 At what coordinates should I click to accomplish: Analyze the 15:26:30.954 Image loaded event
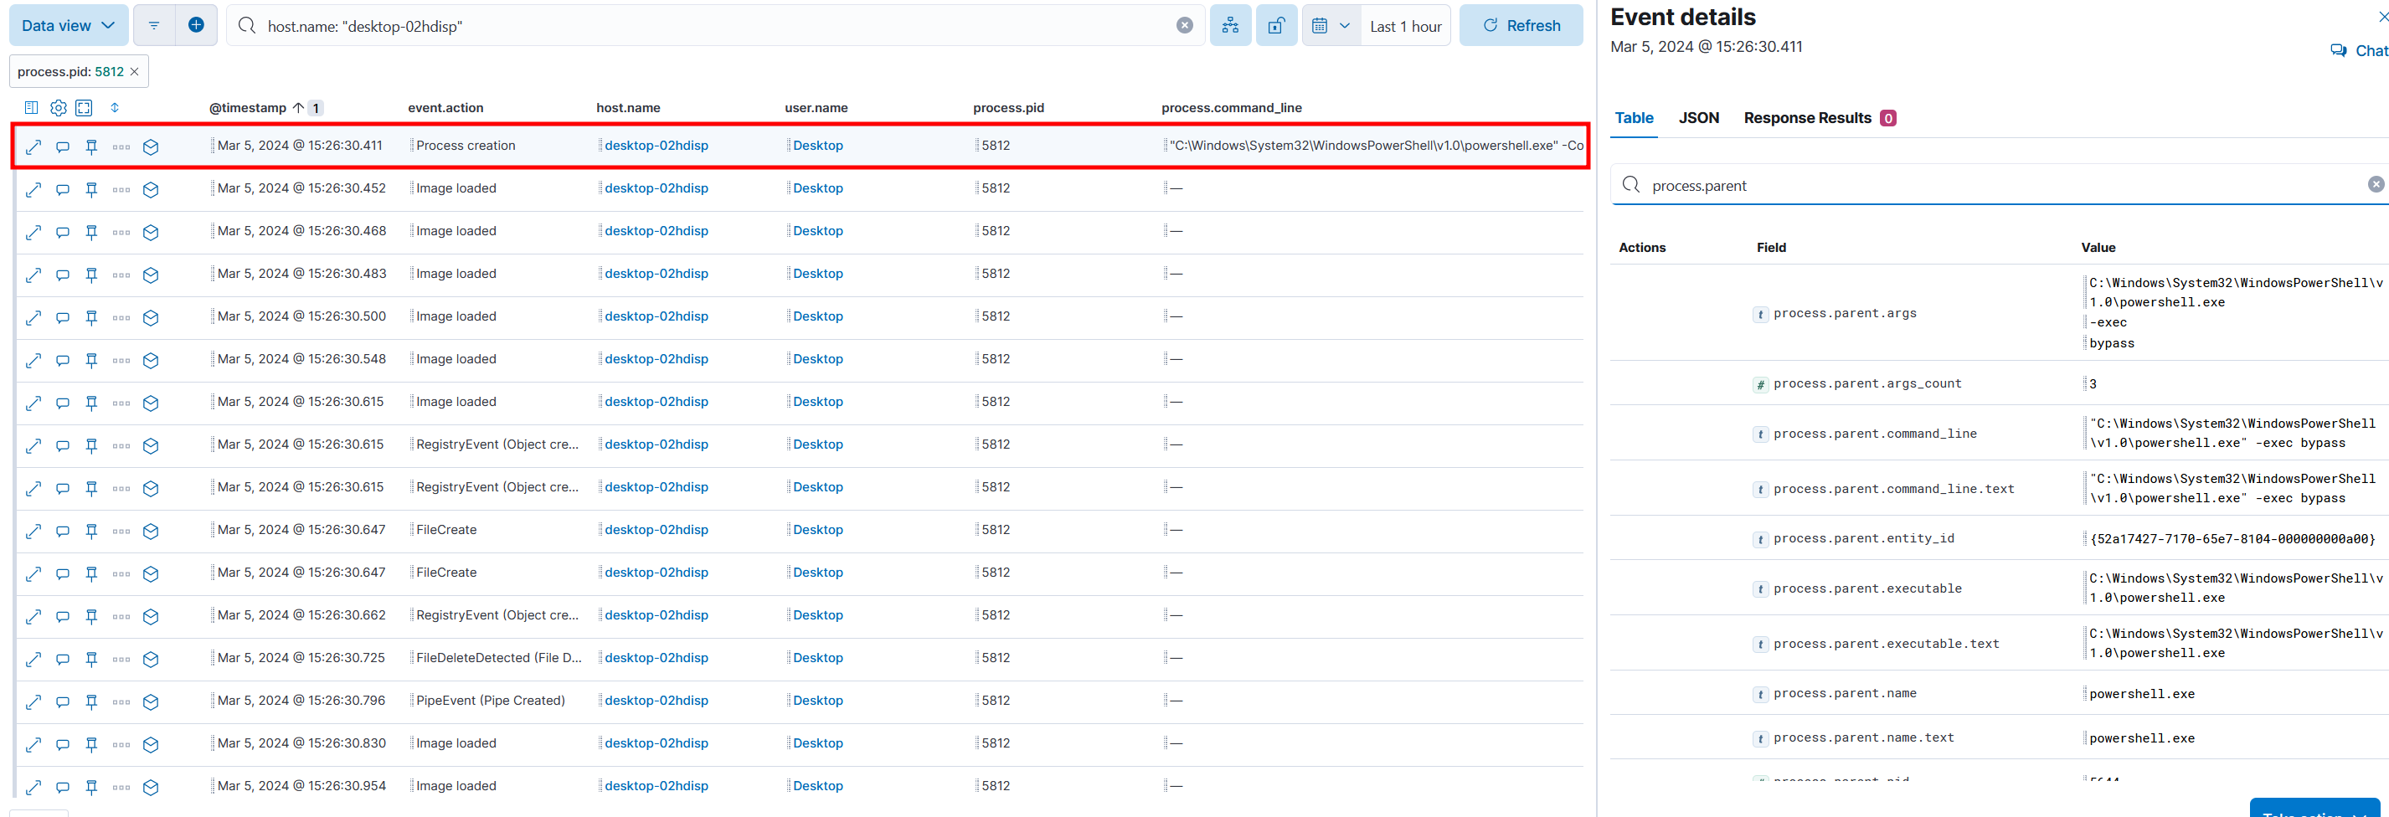click(x=152, y=786)
